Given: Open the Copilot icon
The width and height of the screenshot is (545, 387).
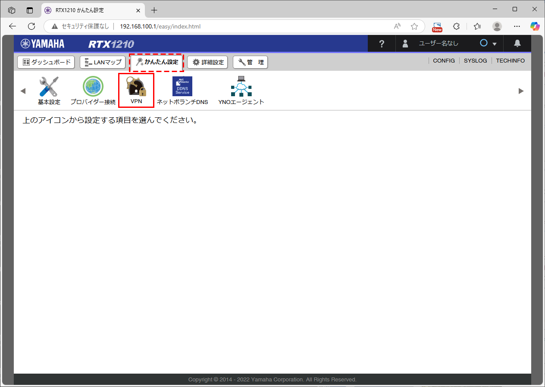Looking at the screenshot, I should 535,26.
